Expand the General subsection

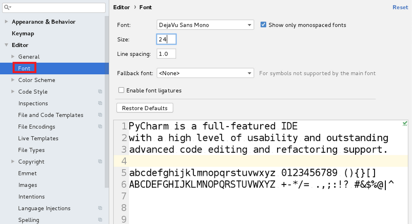pyautogui.click(x=13, y=56)
